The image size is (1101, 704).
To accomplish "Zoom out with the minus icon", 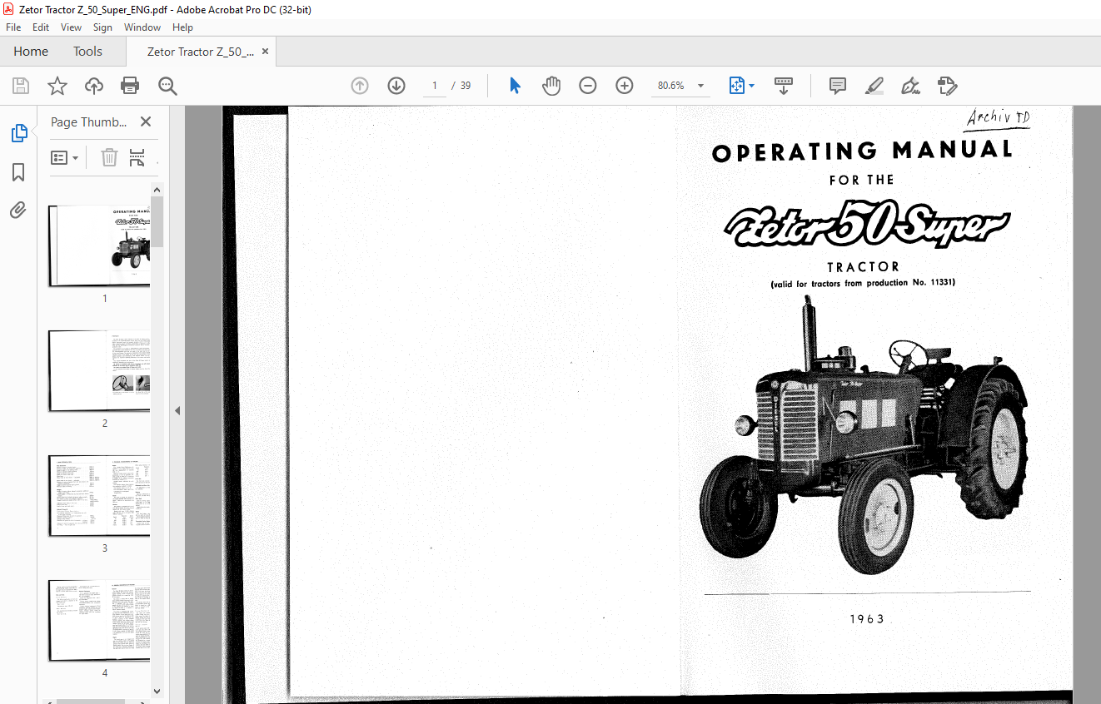I will pos(588,86).
